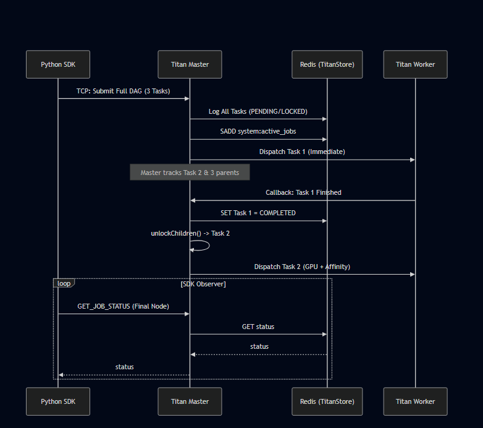Select the "unlockChildren() -> Task 2" label
483x428 pixels.
coord(190,233)
